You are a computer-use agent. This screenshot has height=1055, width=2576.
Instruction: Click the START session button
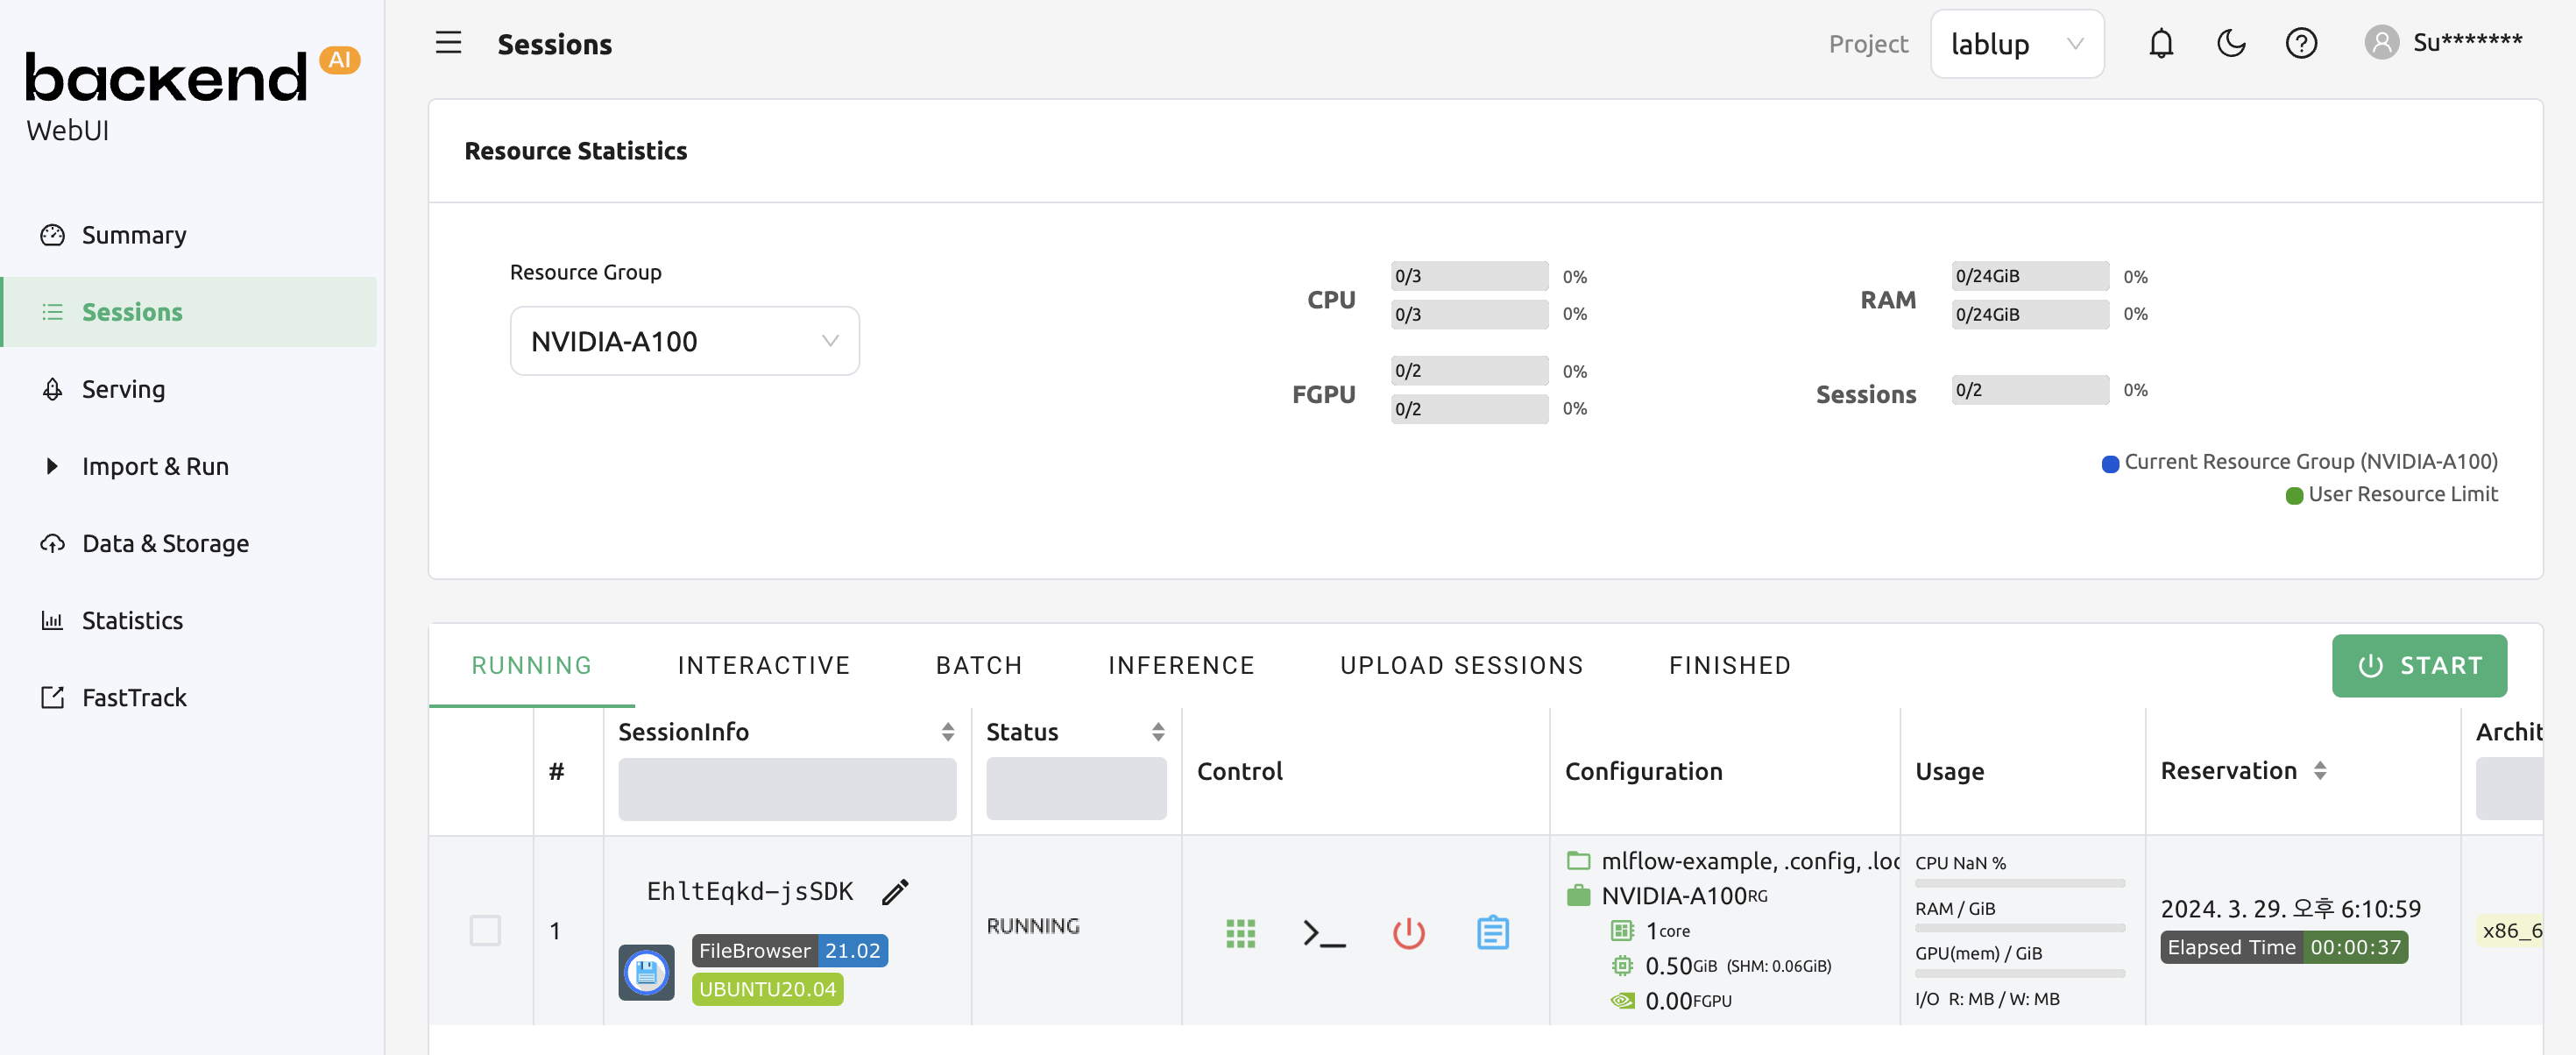pos(2418,665)
